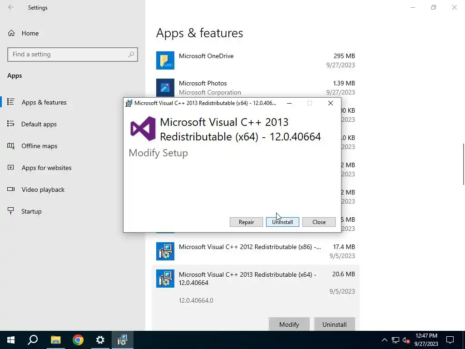Click the 295 MB size of OneDrive
The width and height of the screenshot is (465, 349).
tap(344, 56)
